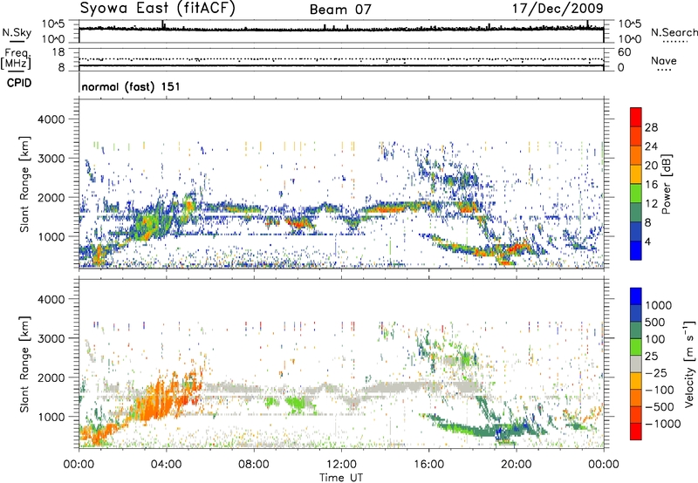The image size is (698, 483).
Task: Click the '28' value on the Power scale
Action: [651, 127]
